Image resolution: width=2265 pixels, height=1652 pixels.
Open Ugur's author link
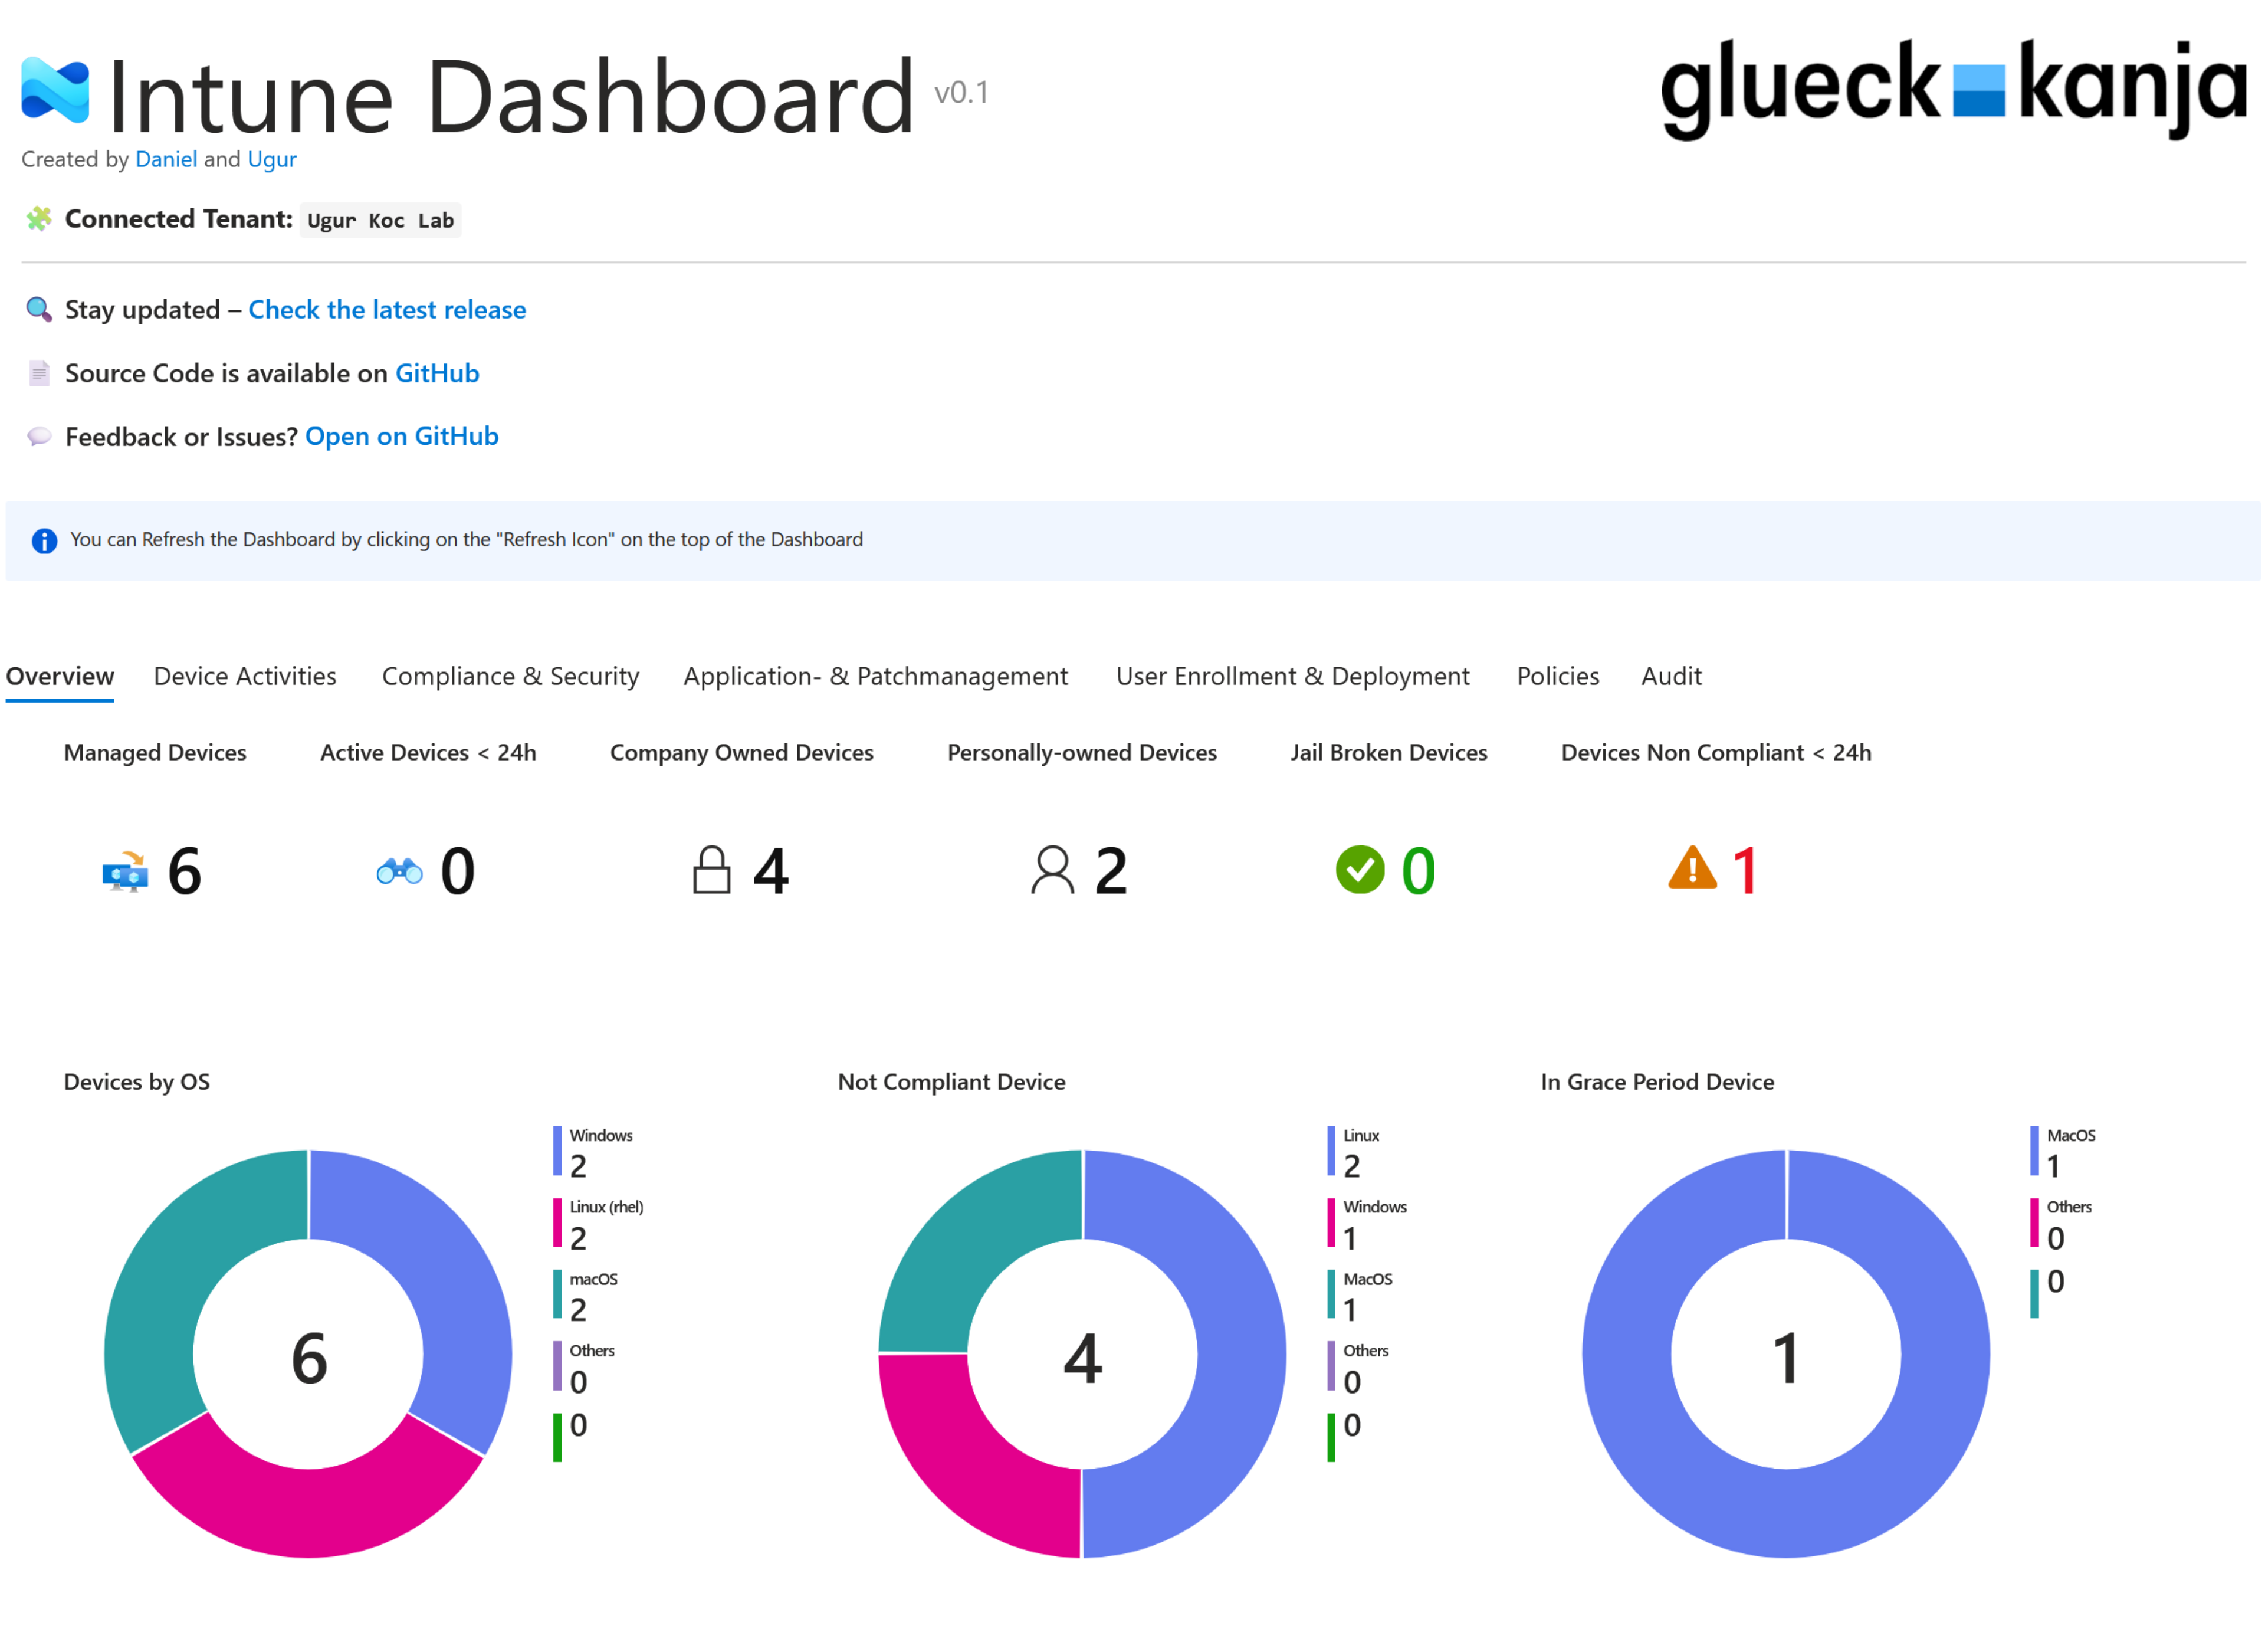click(272, 159)
